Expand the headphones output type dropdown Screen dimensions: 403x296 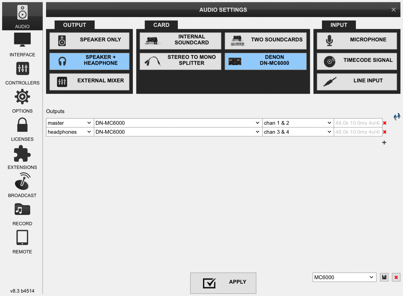click(x=70, y=132)
